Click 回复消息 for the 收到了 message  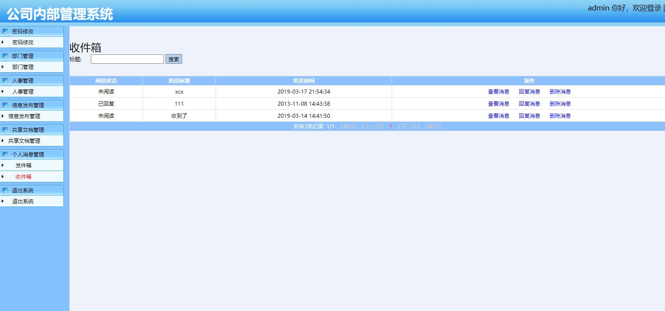tap(529, 116)
